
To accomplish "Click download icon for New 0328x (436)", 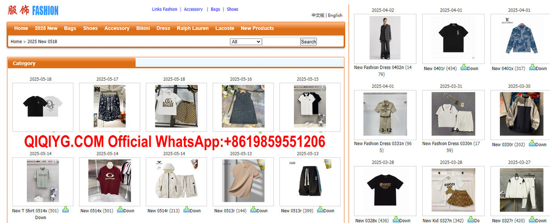I will pos(396,219).
